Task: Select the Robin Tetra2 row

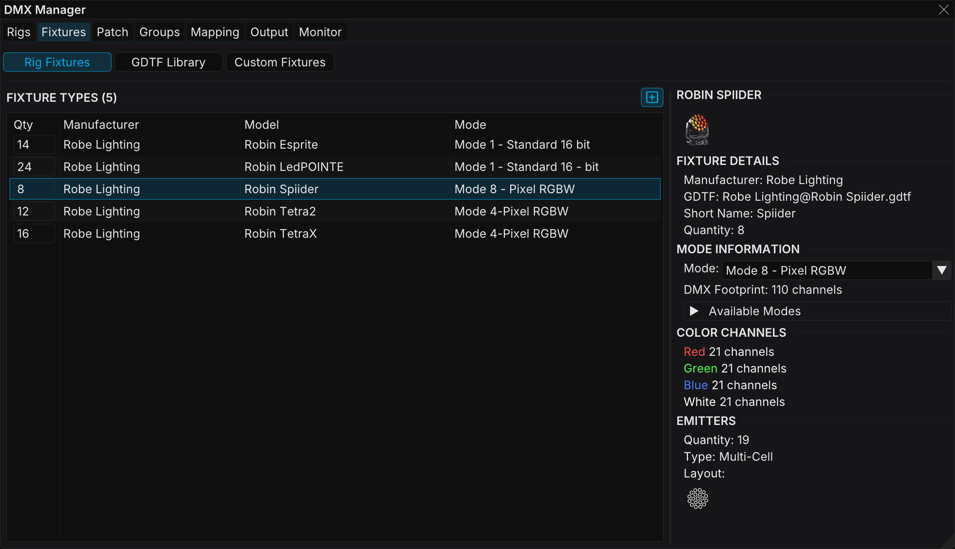Action: pyautogui.click(x=335, y=211)
